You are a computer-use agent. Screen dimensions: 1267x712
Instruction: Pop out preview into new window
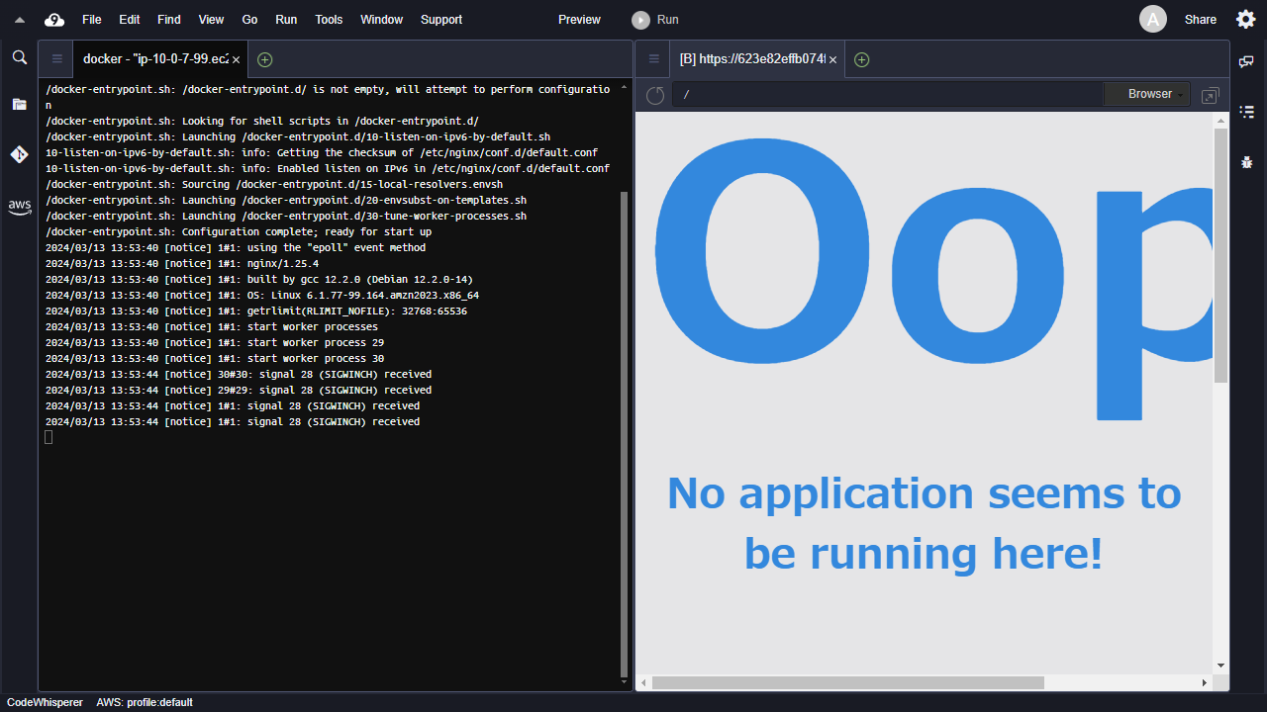1210,95
